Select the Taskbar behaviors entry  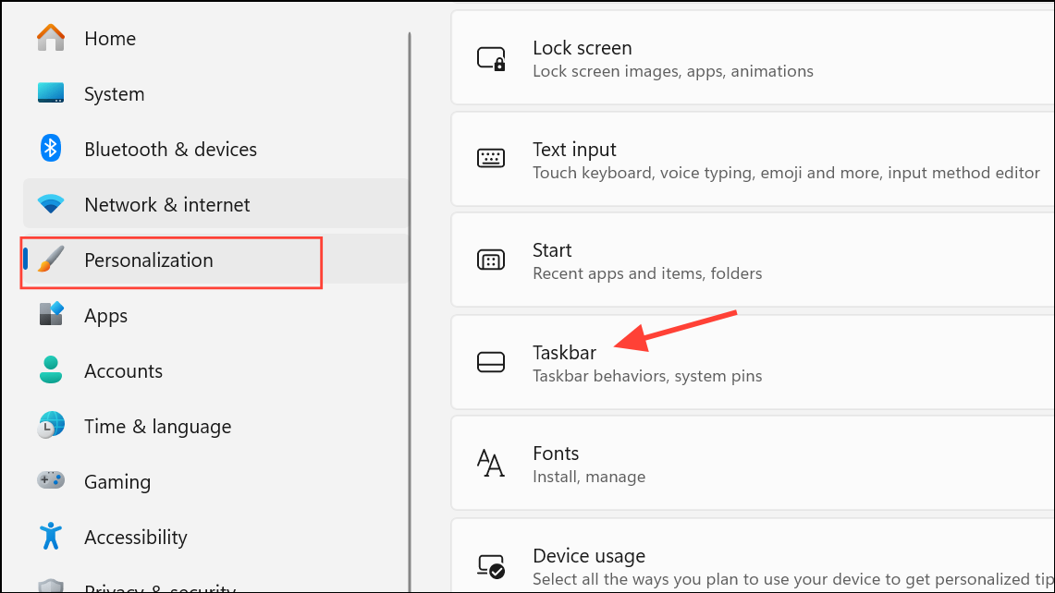click(647, 362)
